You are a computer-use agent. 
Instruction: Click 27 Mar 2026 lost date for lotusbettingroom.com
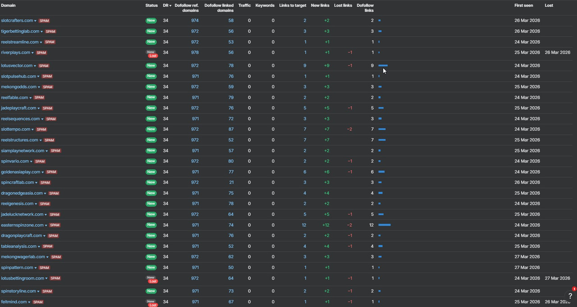click(558, 278)
